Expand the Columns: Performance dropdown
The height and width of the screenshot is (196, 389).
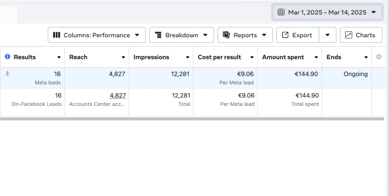point(137,35)
